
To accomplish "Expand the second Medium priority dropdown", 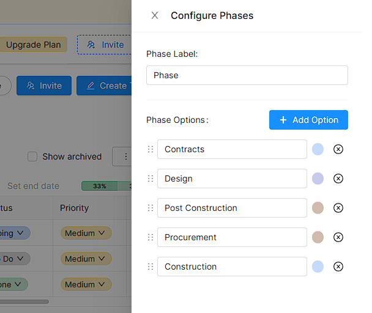I will tap(86, 259).
